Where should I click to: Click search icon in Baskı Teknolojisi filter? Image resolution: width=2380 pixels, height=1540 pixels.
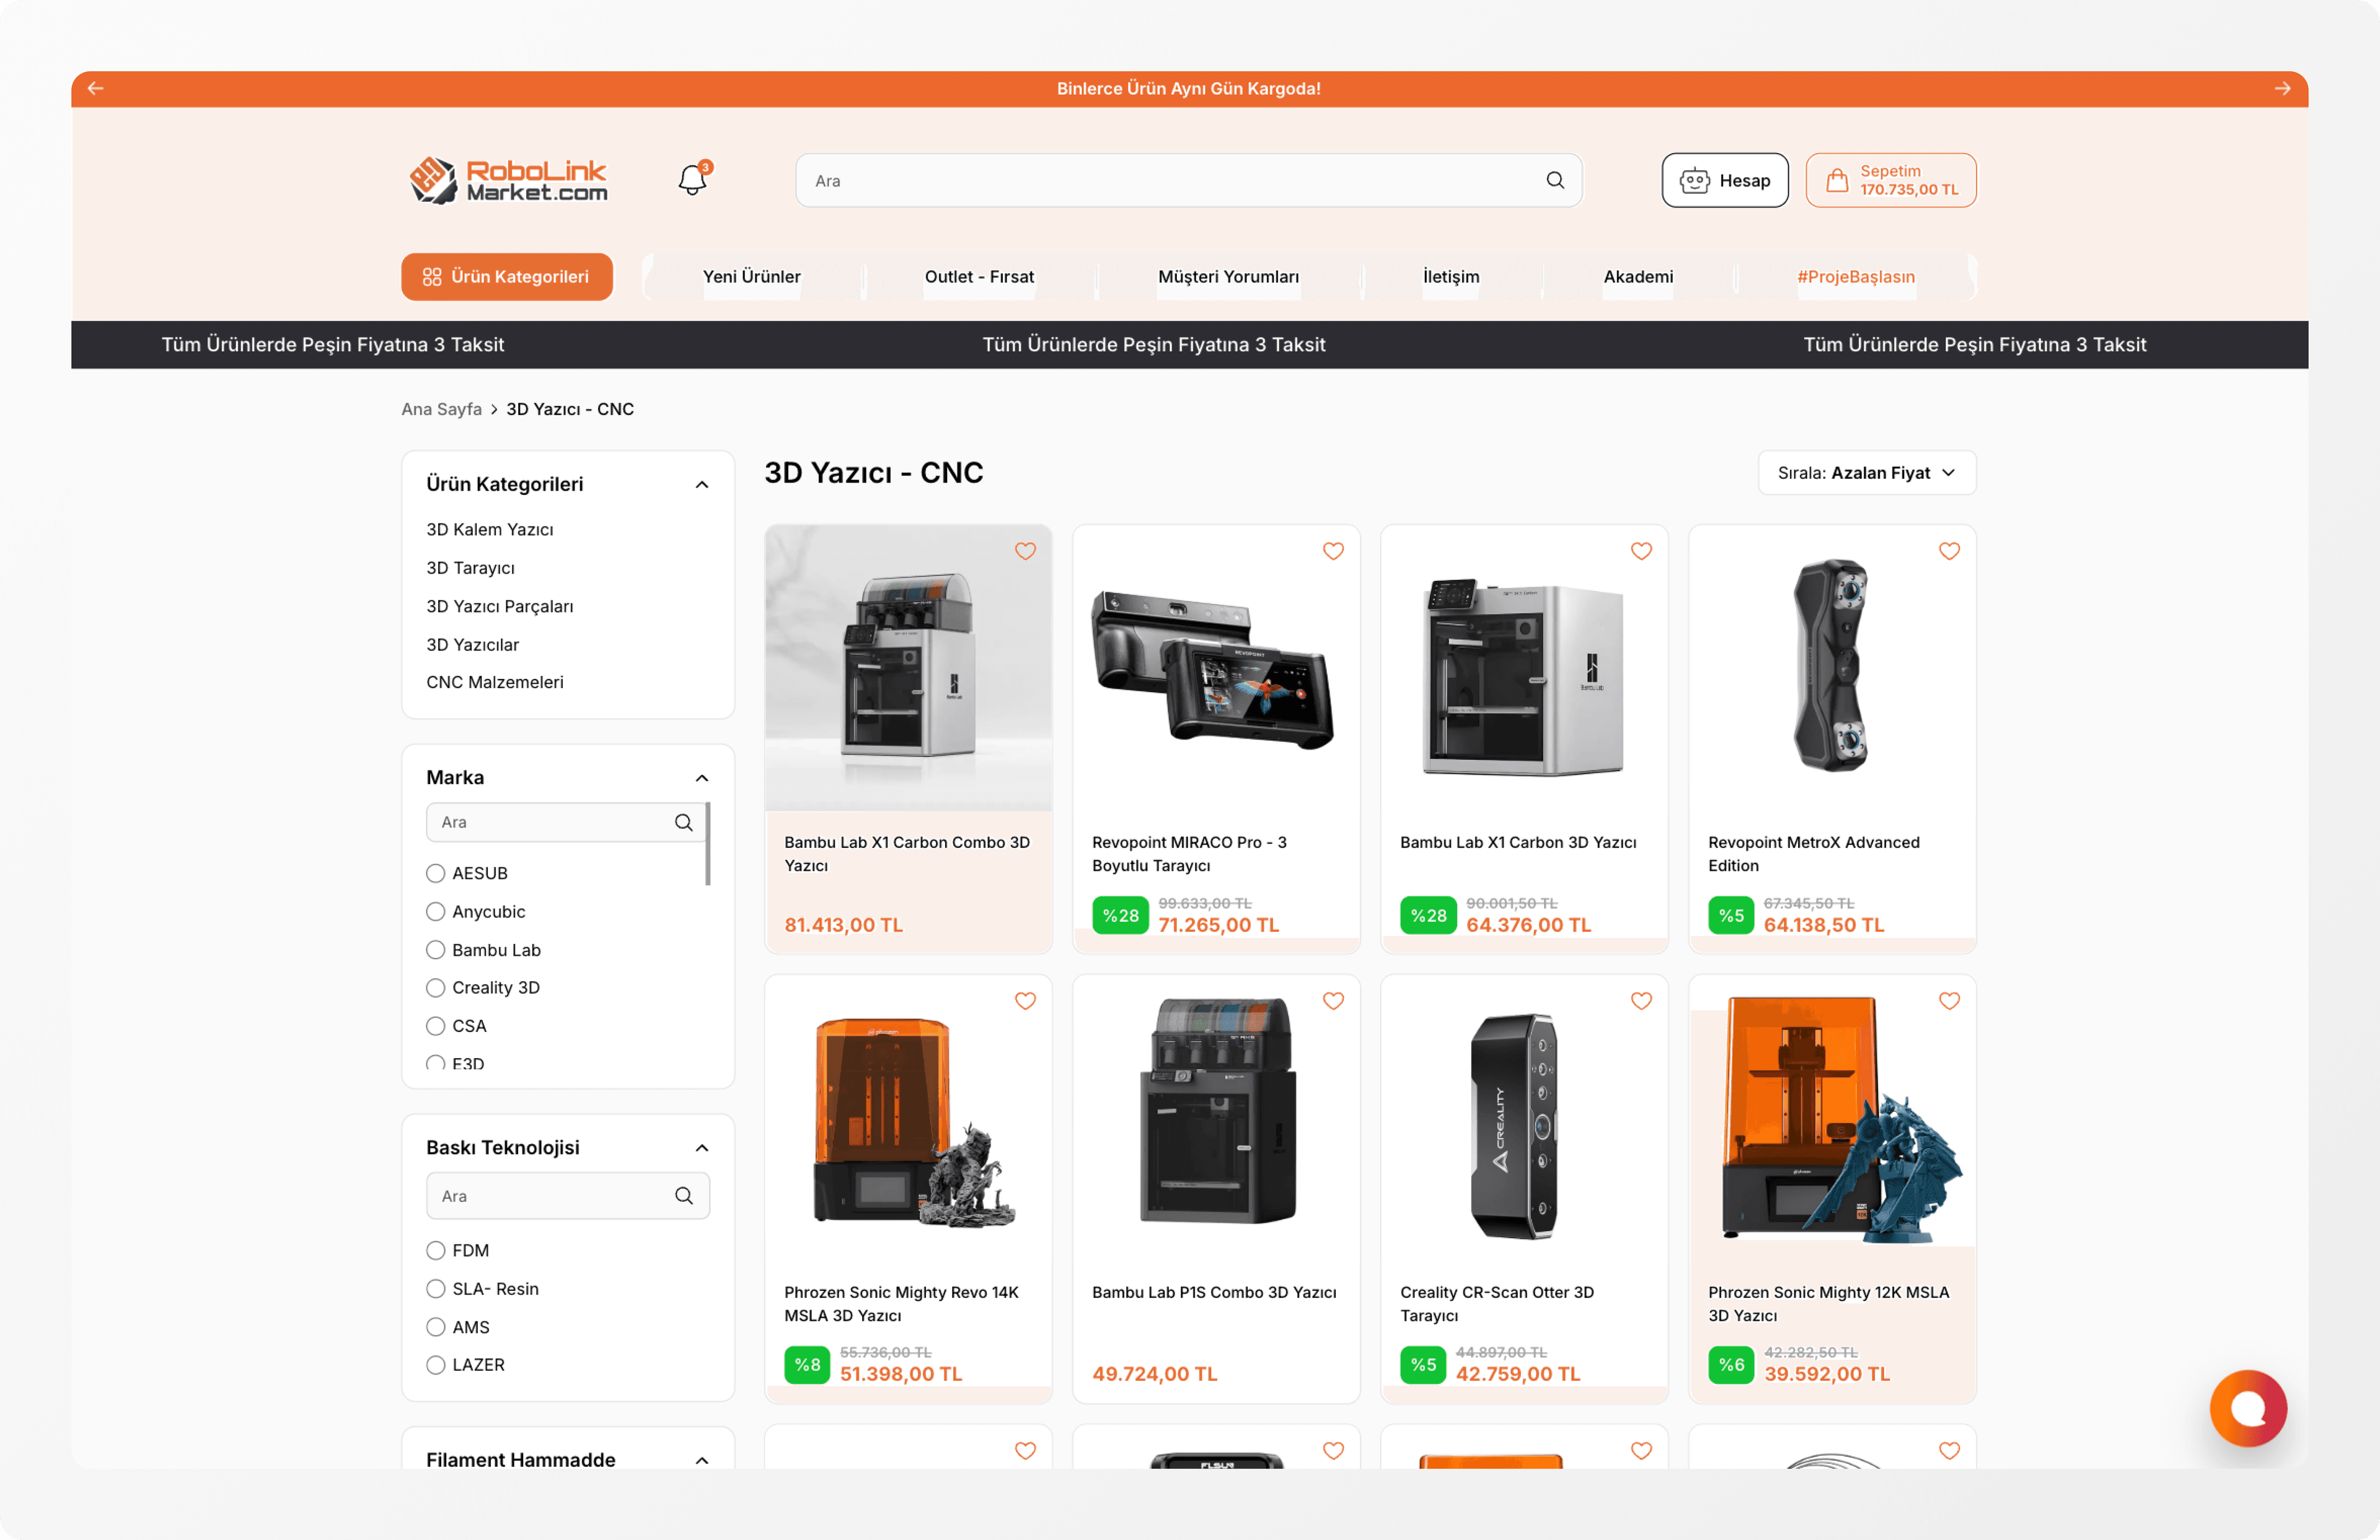(683, 1195)
